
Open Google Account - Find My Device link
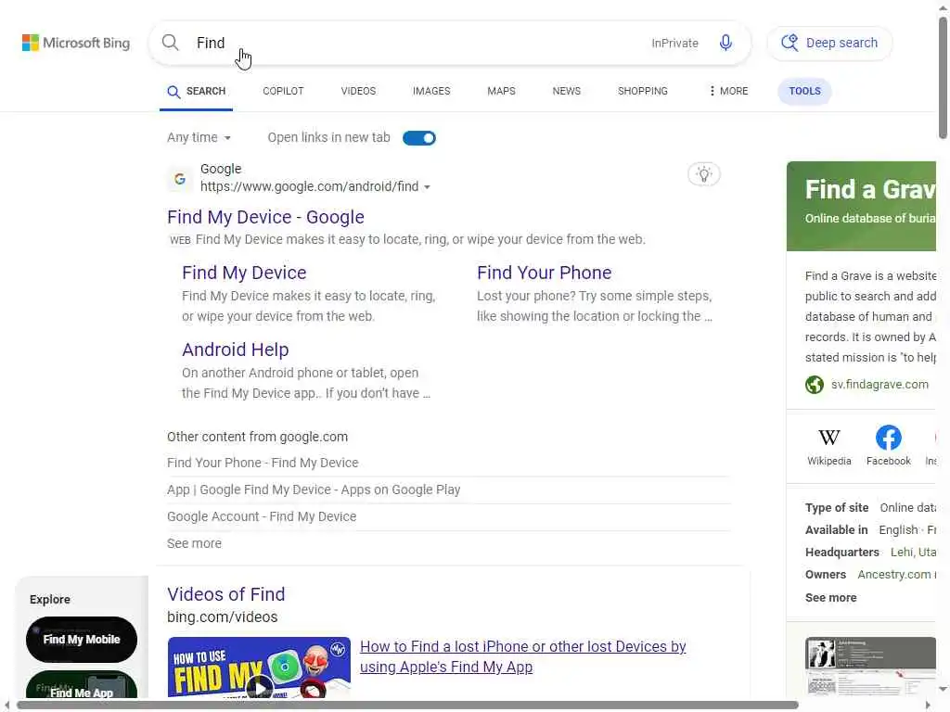261,516
